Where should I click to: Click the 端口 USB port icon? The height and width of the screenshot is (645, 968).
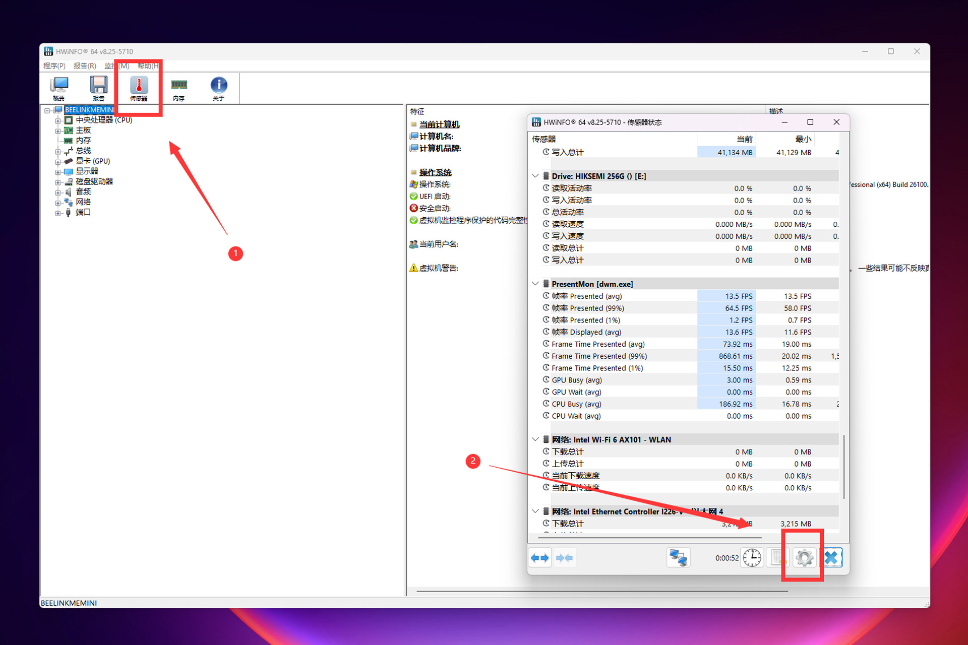[x=68, y=213]
